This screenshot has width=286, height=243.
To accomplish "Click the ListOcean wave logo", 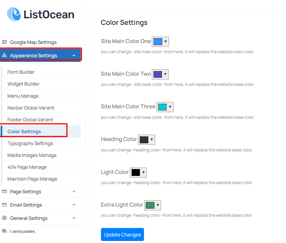I will (14, 14).
